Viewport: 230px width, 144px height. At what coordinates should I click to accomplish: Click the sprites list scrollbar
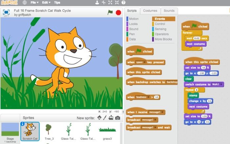(x=121, y=133)
